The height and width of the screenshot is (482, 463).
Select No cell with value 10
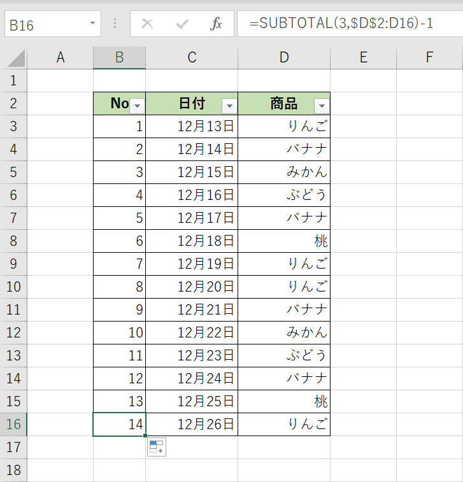point(119,332)
